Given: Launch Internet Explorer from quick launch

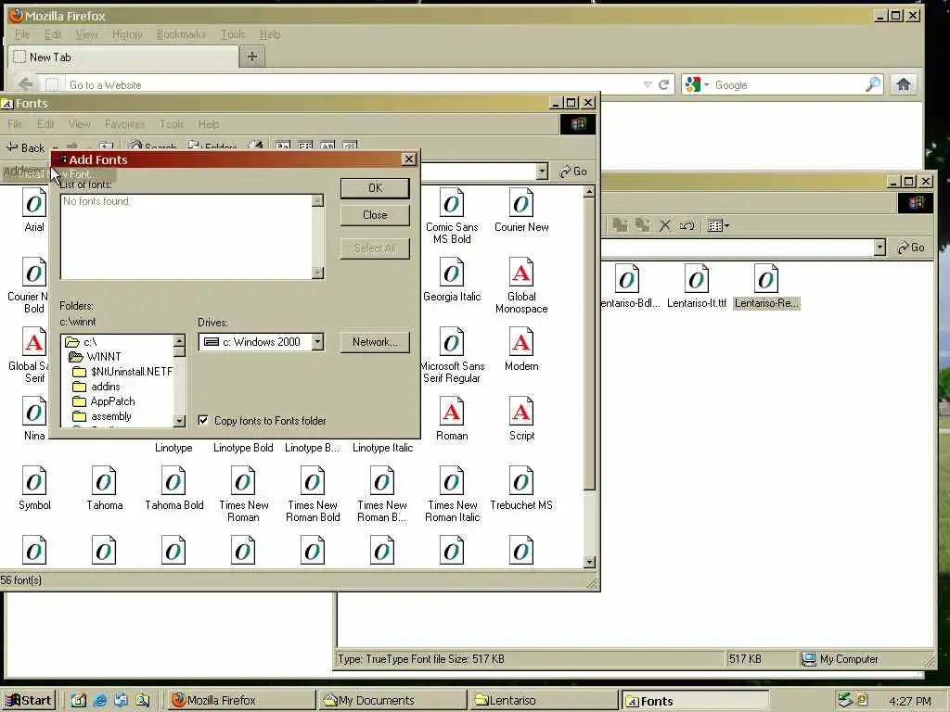Looking at the screenshot, I should click(100, 701).
